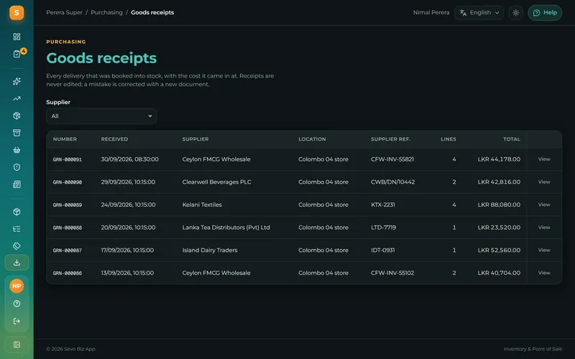This screenshot has height=359, width=575.
Task: View receipt GRN-000086
Action: 544,273
